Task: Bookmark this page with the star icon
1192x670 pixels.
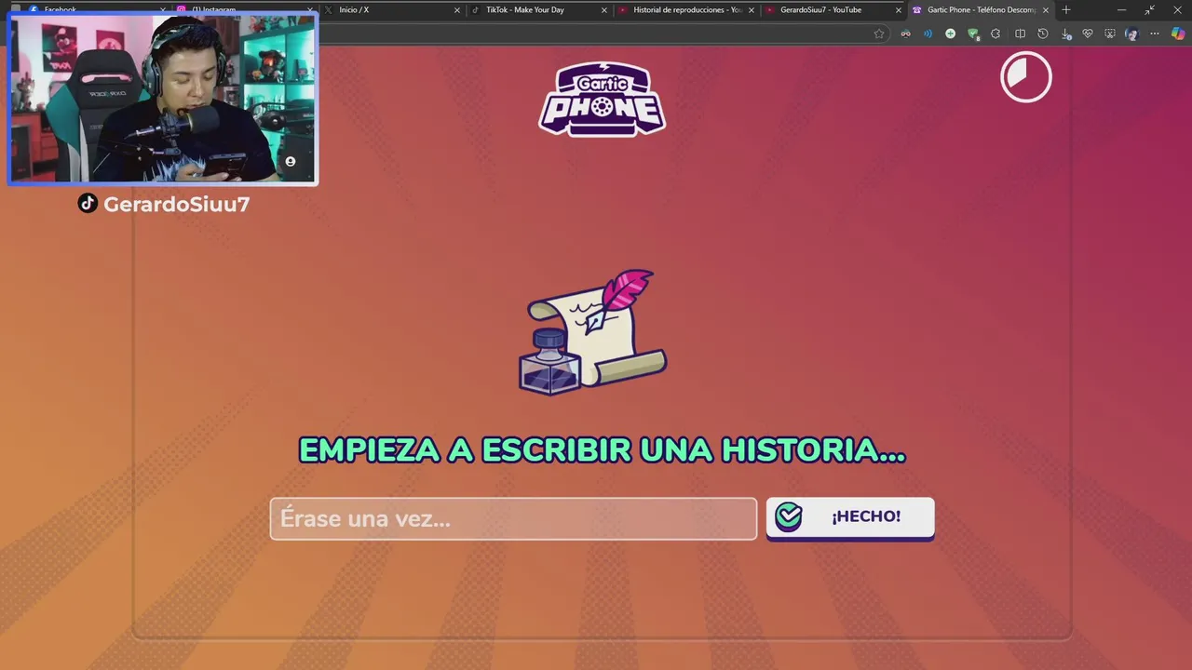Action: point(879,33)
